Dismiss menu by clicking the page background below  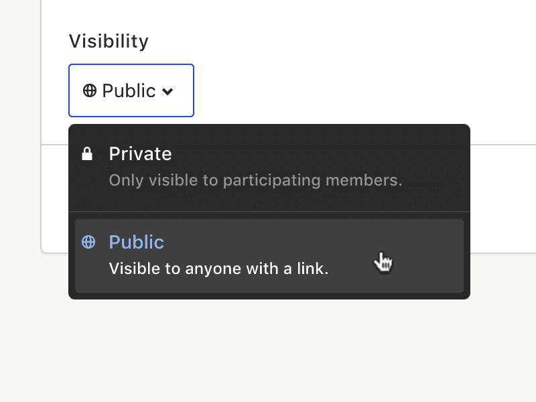pos(268,348)
